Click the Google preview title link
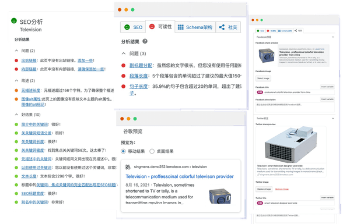The height and width of the screenshot is (224, 350). (x=180, y=176)
